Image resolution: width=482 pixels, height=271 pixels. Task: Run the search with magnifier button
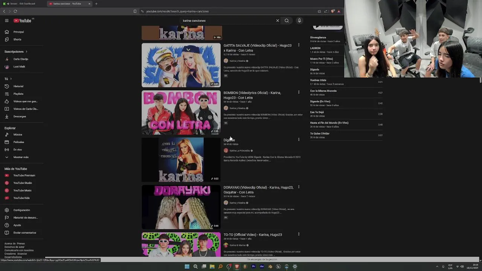click(x=287, y=21)
